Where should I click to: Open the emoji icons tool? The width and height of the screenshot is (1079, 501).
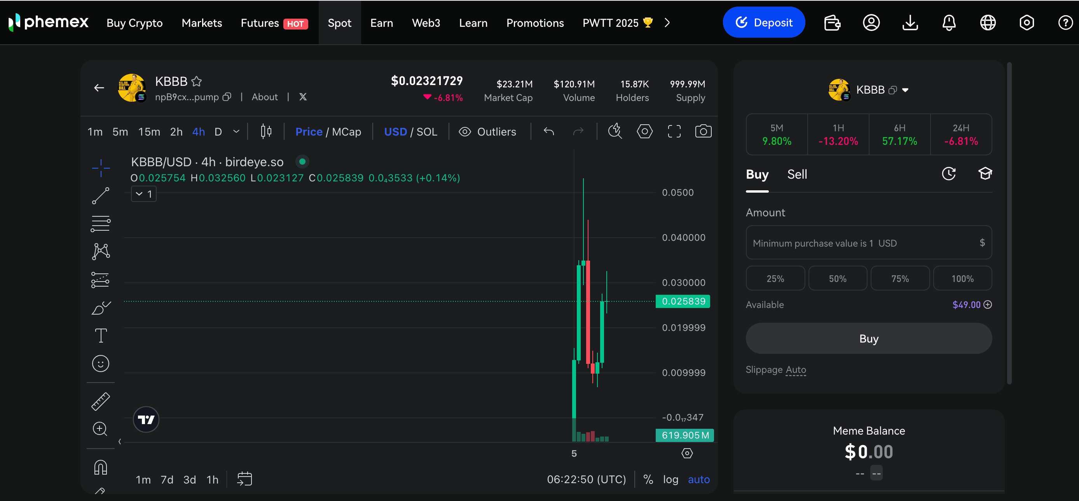pos(101,363)
